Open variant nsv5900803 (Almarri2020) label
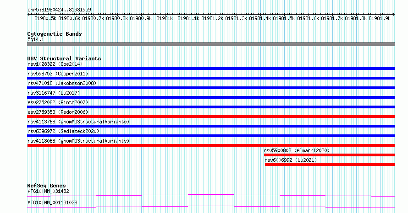The width and height of the screenshot is (408, 213). [x=297, y=150]
